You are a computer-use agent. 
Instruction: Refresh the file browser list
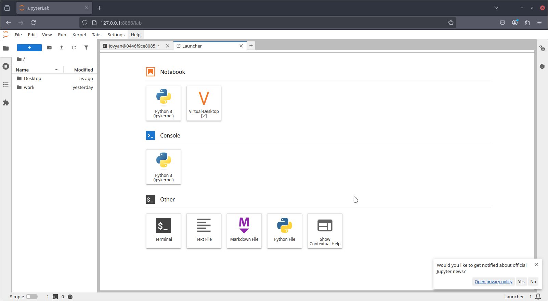tap(74, 48)
